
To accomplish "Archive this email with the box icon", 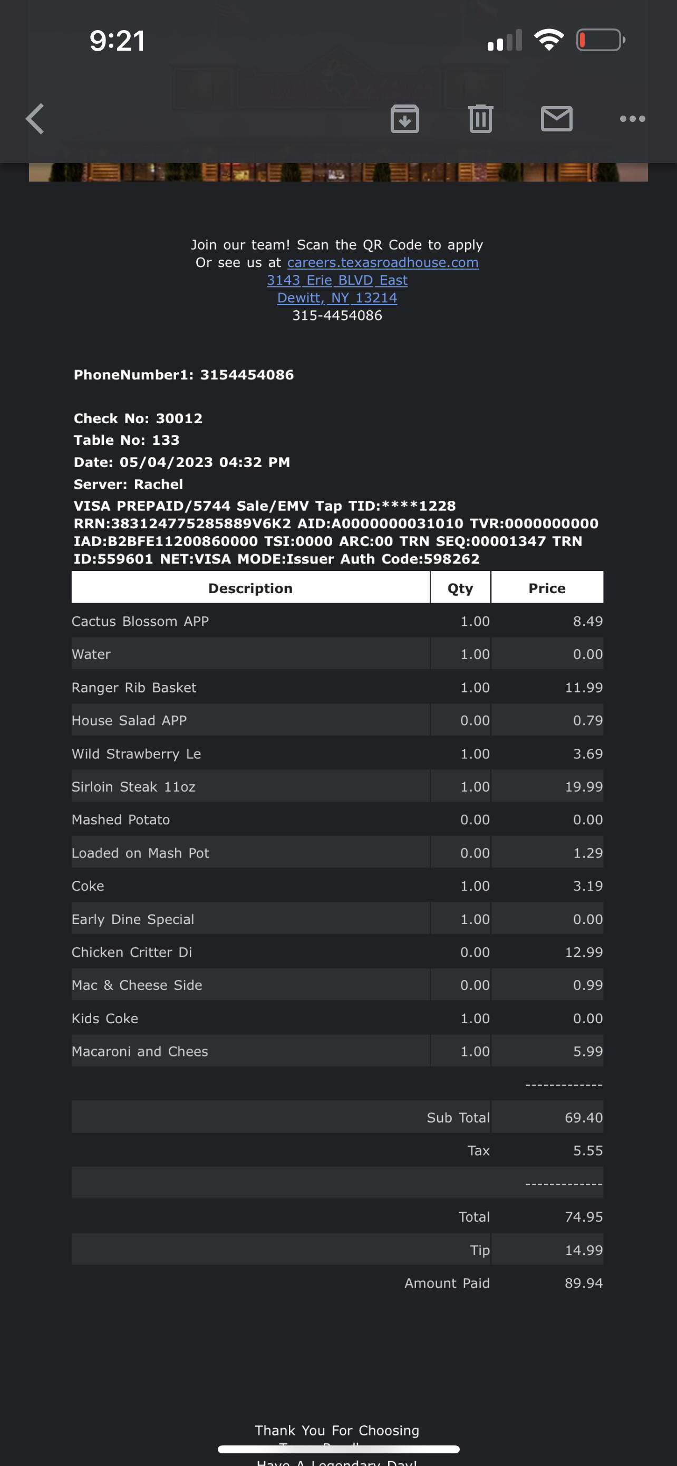I will [x=405, y=119].
